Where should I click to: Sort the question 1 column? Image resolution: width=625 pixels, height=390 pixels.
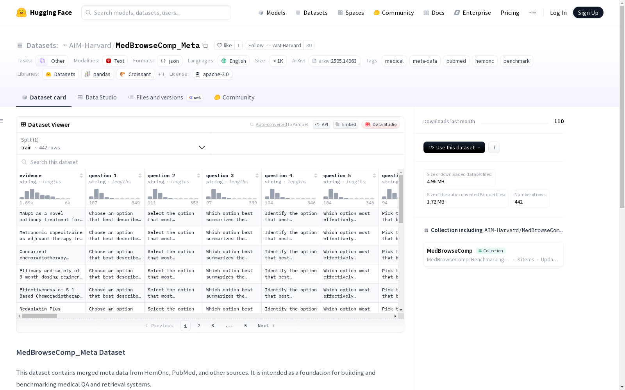[140, 175]
